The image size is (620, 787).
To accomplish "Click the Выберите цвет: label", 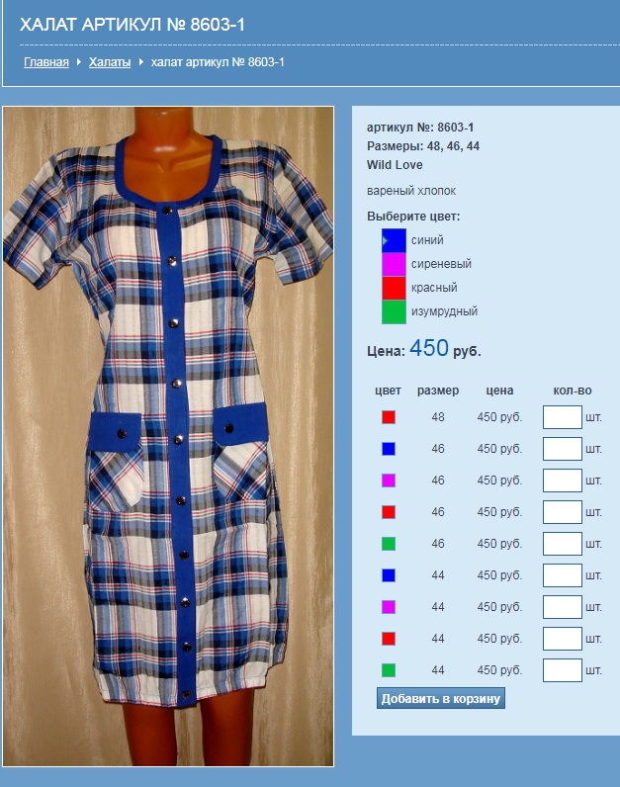I will [x=413, y=217].
